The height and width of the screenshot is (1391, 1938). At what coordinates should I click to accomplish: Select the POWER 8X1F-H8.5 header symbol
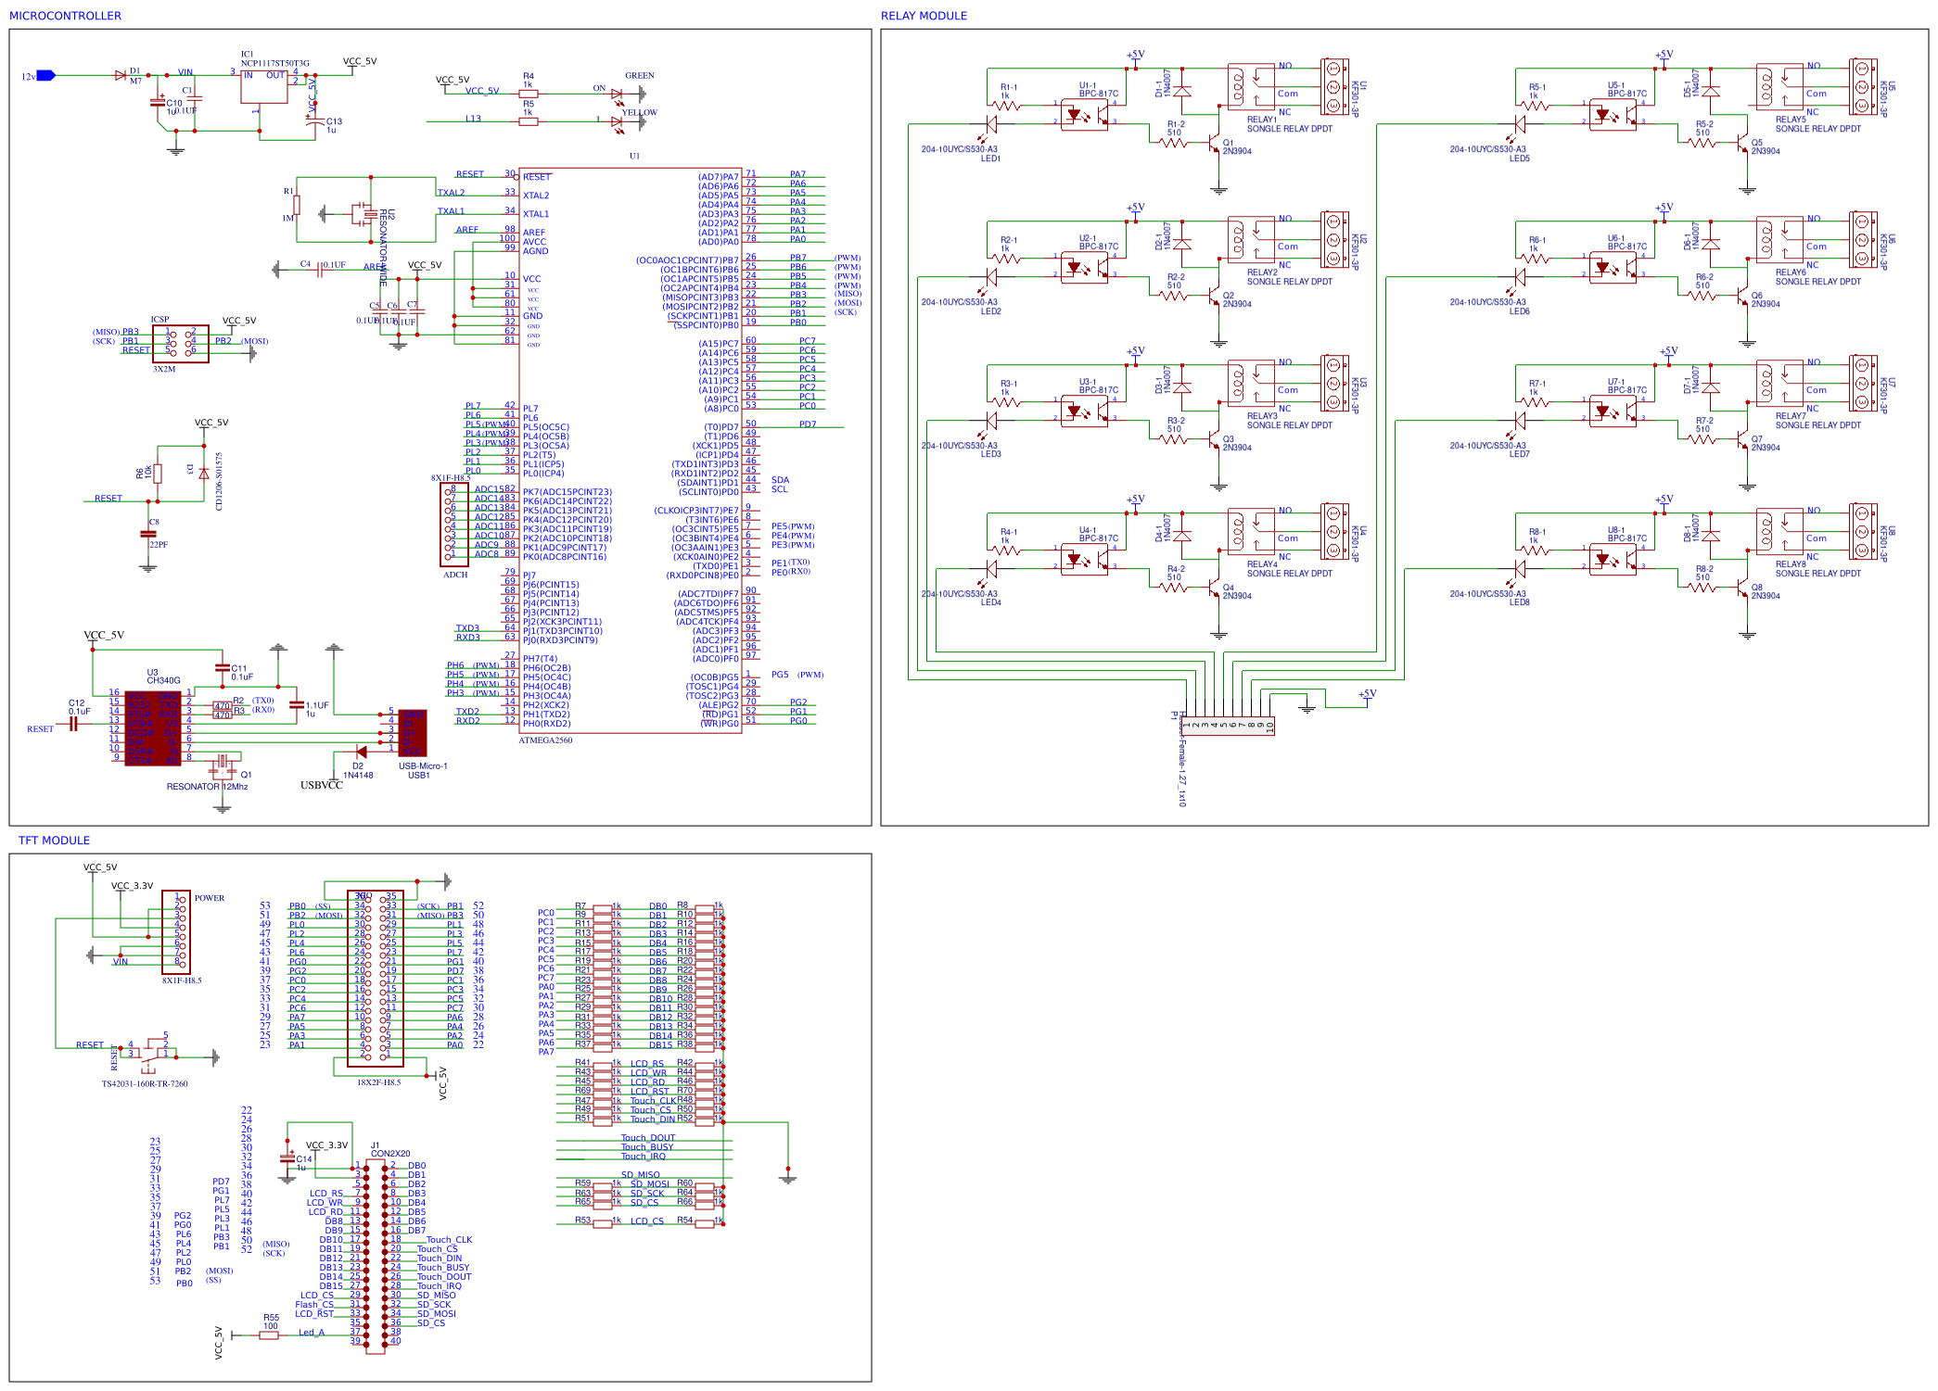click(176, 932)
